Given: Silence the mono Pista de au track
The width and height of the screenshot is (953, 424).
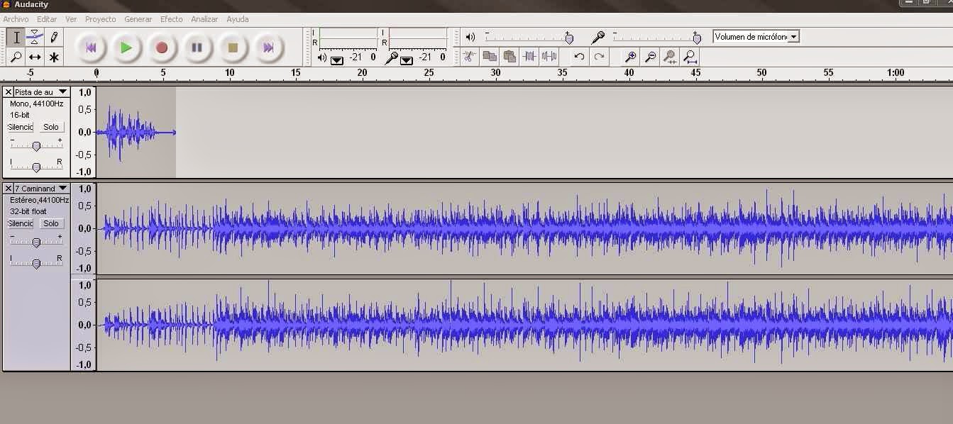Looking at the screenshot, I should pyautogui.click(x=20, y=127).
